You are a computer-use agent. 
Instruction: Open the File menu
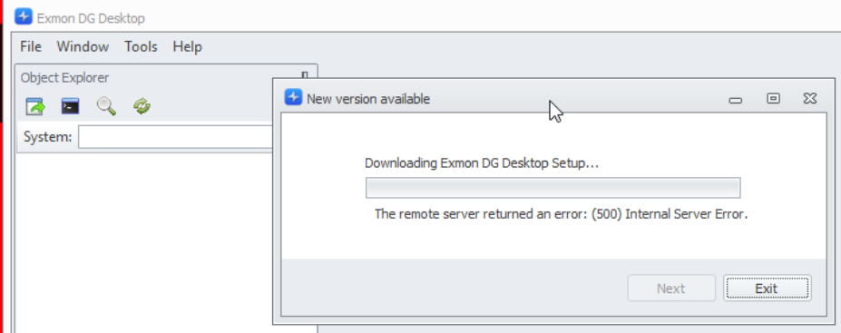point(31,46)
